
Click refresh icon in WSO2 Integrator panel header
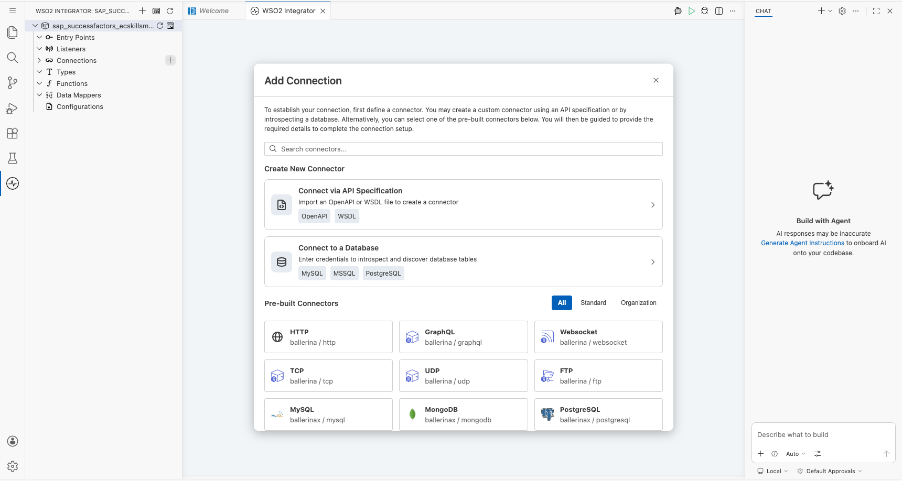tap(170, 11)
